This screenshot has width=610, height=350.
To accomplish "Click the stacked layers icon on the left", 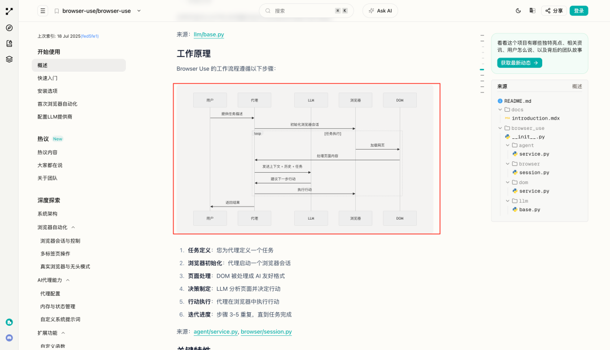I will 8,59.
